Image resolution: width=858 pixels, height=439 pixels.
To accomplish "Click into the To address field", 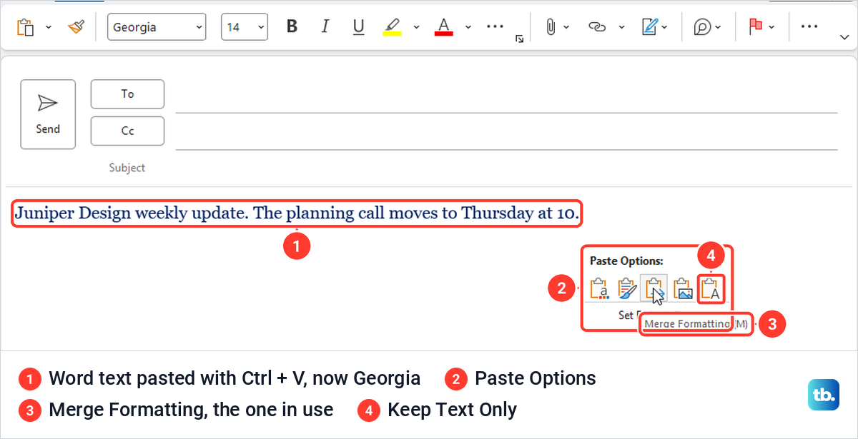I will (506, 96).
